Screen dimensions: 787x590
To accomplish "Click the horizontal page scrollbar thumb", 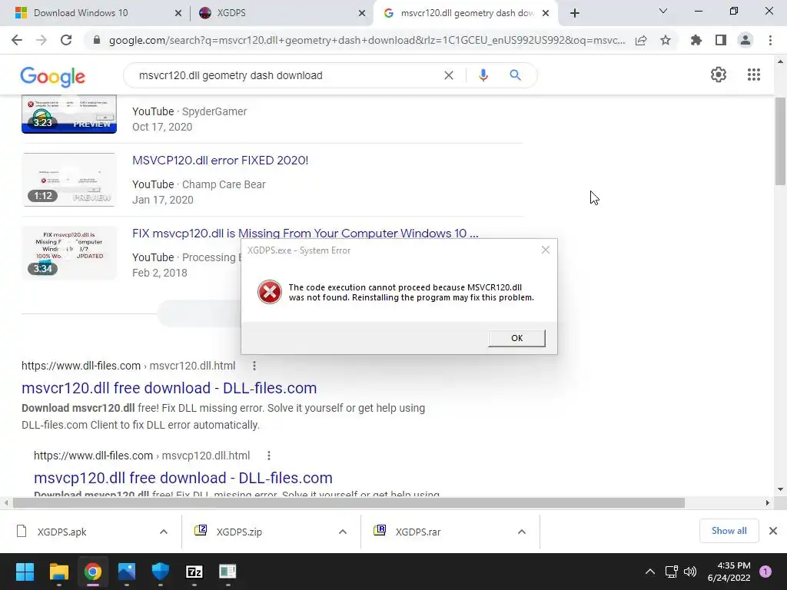I will pyautogui.click(x=349, y=502).
